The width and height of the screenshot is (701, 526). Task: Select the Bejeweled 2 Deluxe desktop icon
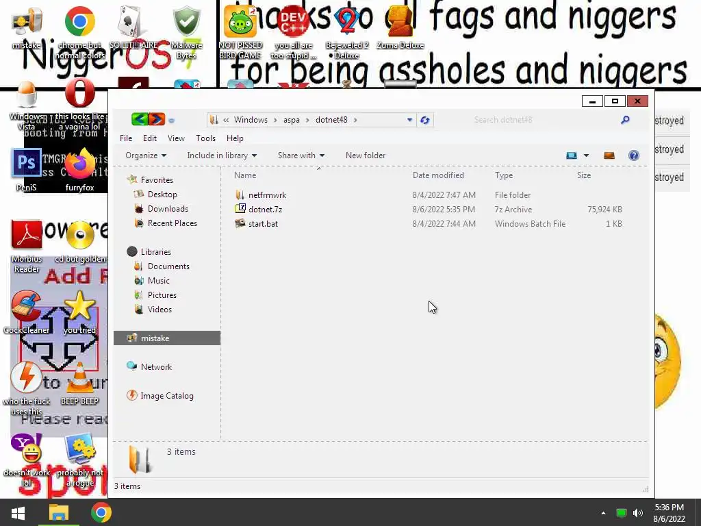click(347, 32)
